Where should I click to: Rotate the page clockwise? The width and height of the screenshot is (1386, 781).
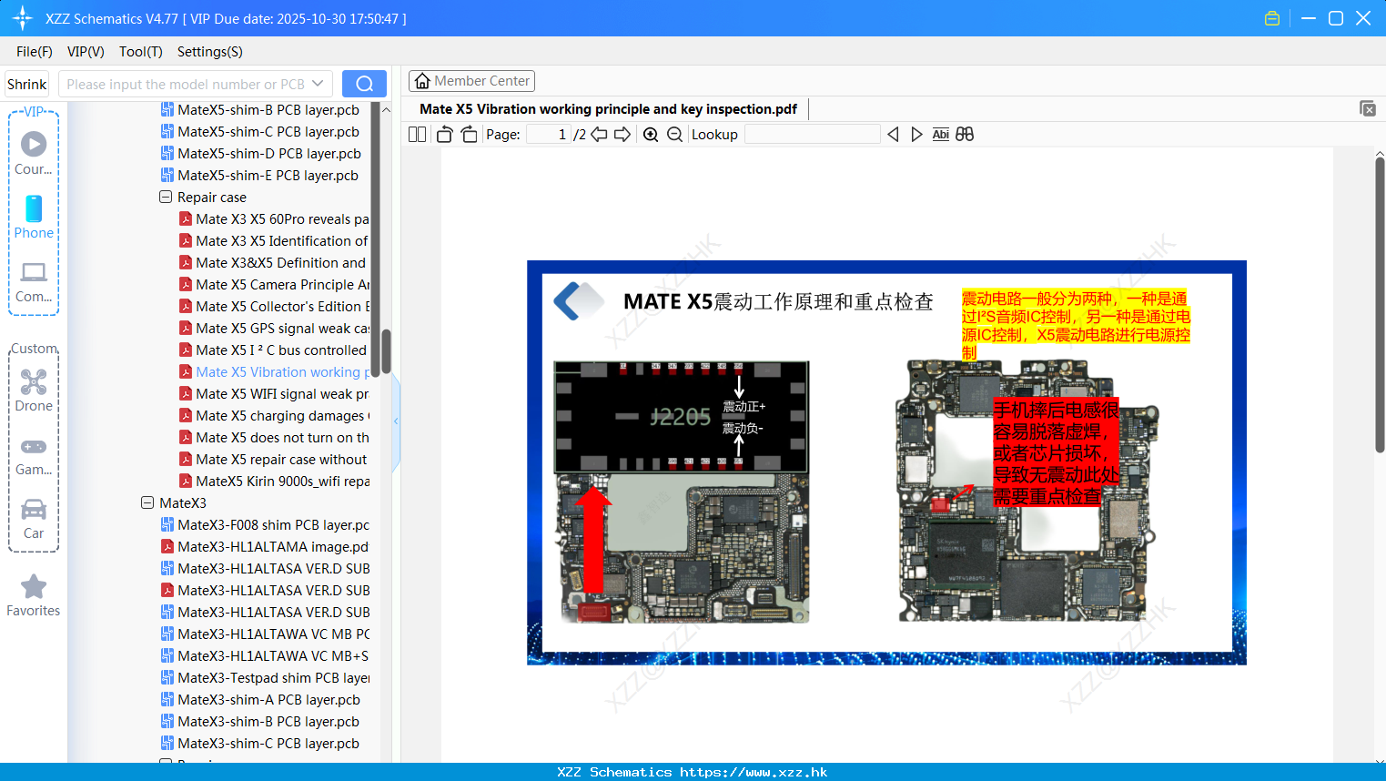click(469, 135)
